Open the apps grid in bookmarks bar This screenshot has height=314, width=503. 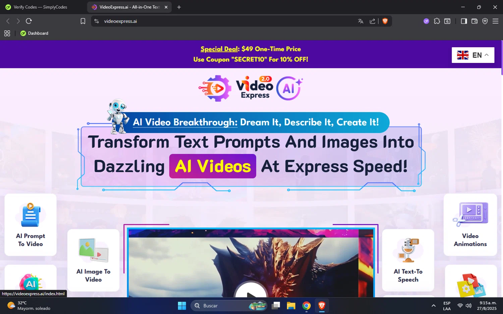[x=7, y=33]
